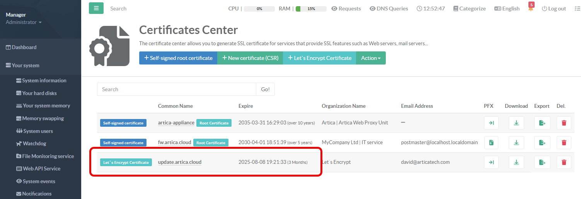Download the fw.artica.cloud certificate
This screenshot has width=581, height=199.
(516, 143)
